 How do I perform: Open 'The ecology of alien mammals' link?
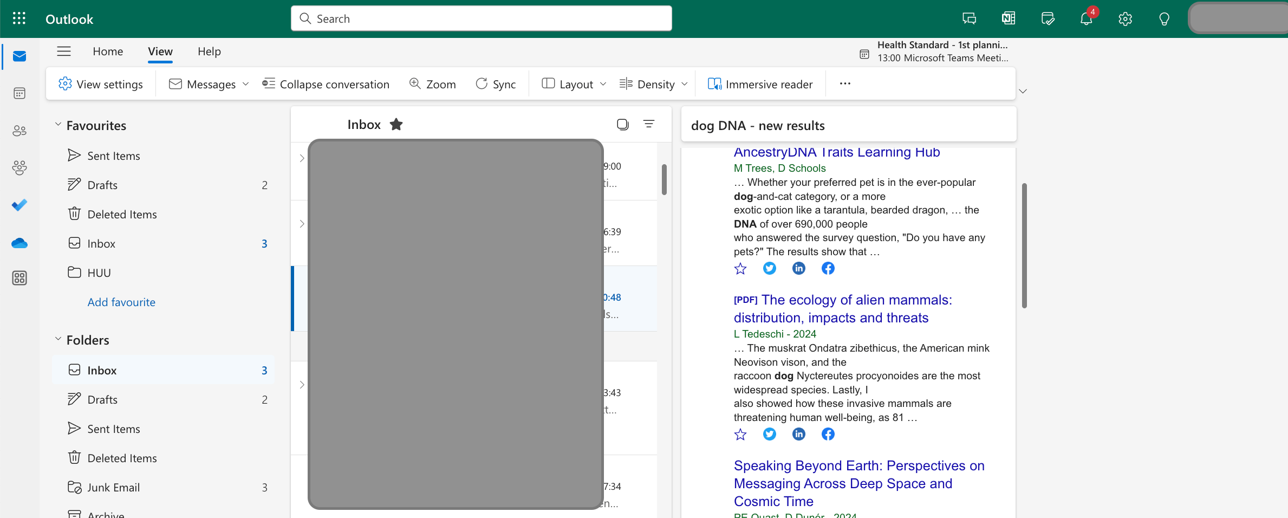[x=843, y=309]
